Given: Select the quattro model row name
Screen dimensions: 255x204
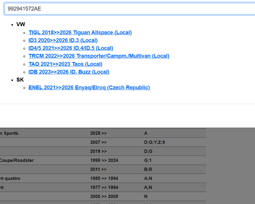Looking at the screenshot, I should tap(10, 178).
